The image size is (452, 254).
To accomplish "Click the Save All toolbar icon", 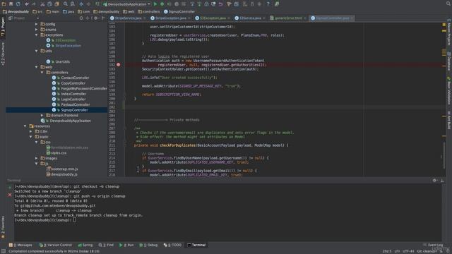I will tap(11, 4).
